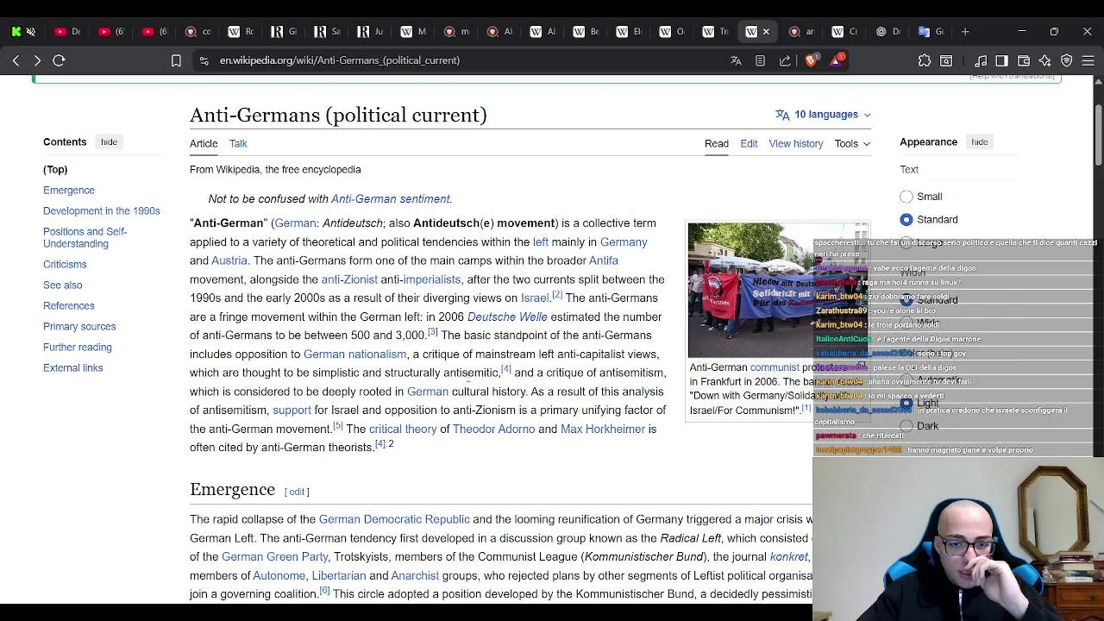The height and width of the screenshot is (621, 1104).
Task: Jump to Development in the 1990s section
Action: point(102,211)
